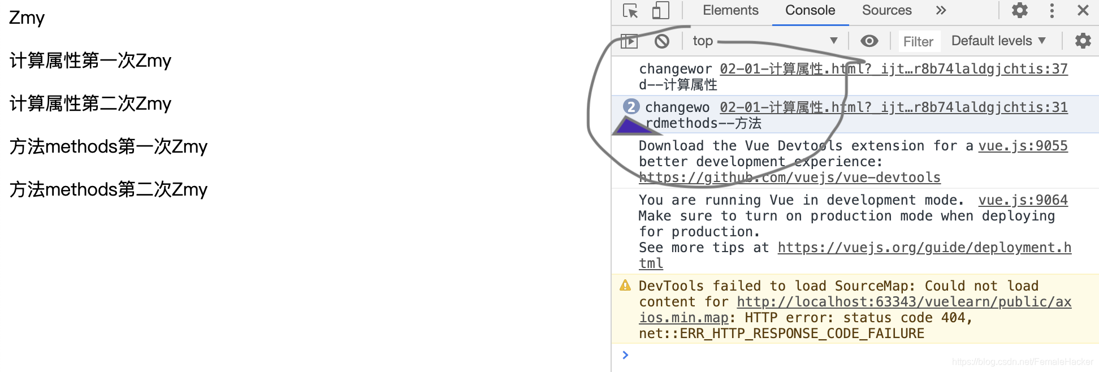Open source link ending in chtis:37
Viewport: 1099px width, 372px height.
(x=894, y=69)
